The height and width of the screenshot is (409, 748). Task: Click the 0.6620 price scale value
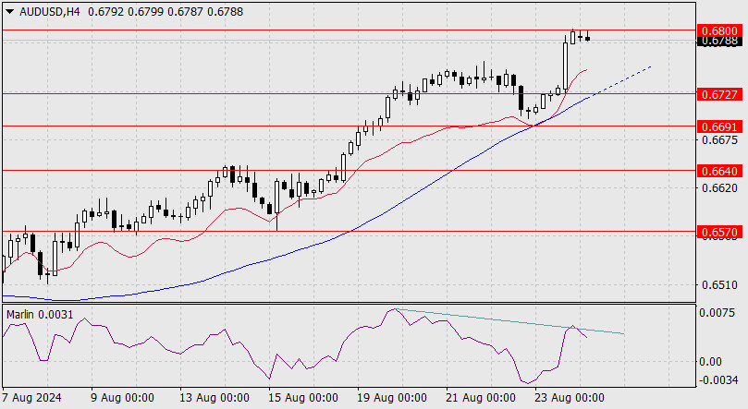[x=719, y=188]
